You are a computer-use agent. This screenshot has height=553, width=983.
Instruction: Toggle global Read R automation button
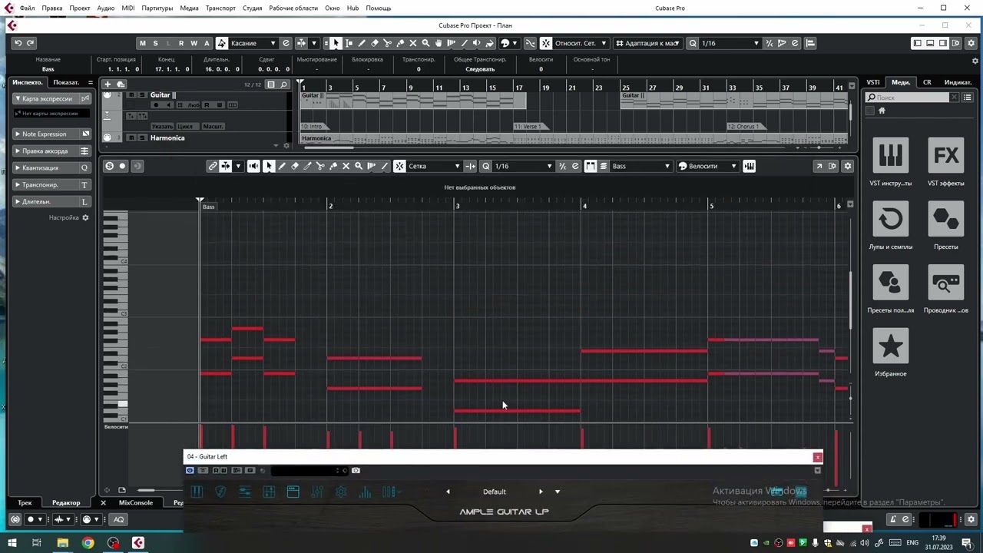(x=181, y=43)
